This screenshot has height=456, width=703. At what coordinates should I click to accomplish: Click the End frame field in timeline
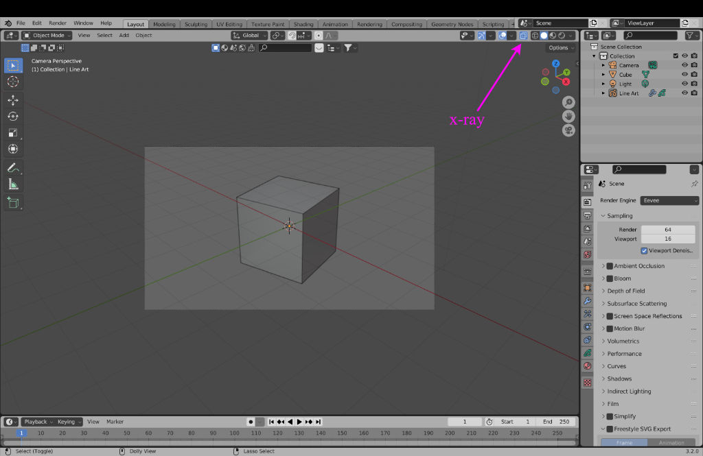pos(557,422)
